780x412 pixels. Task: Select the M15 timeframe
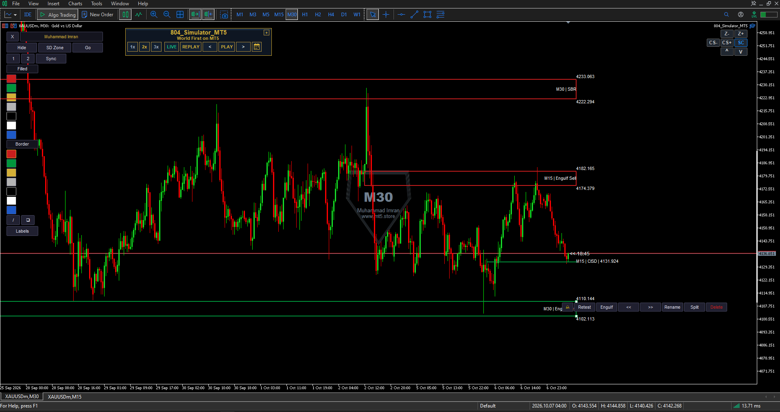point(279,15)
